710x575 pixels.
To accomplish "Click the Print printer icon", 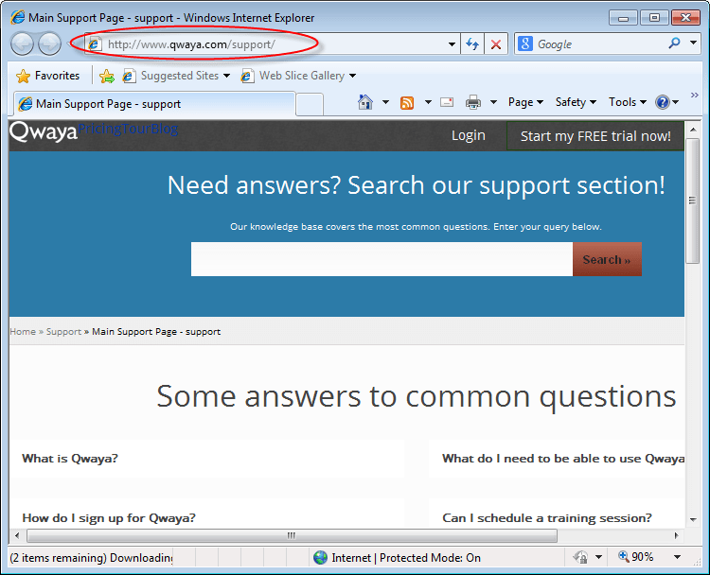I will tap(473, 102).
